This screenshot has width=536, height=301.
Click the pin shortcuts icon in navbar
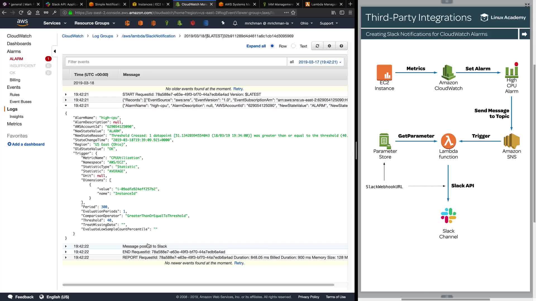[x=223, y=23]
